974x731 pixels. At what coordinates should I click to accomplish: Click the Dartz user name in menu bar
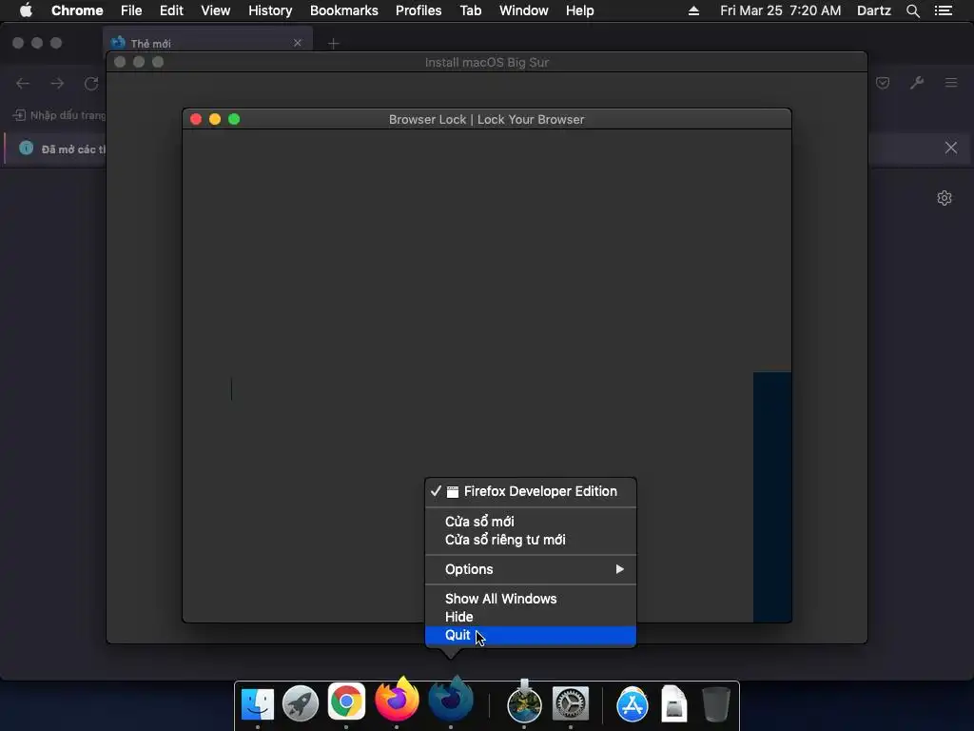coord(874,10)
